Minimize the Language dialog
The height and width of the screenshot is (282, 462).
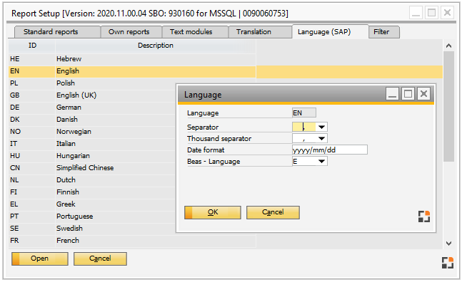coord(392,94)
